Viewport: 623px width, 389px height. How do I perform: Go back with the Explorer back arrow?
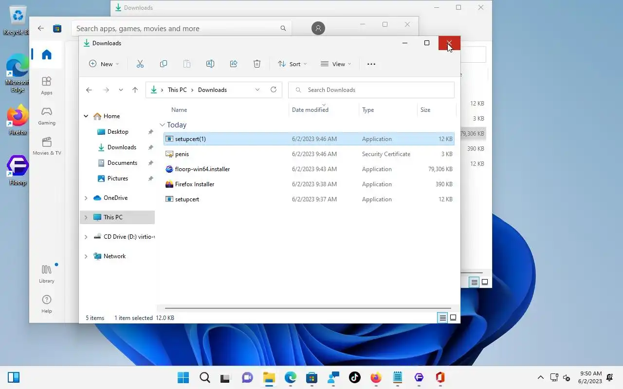click(x=89, y=90)
